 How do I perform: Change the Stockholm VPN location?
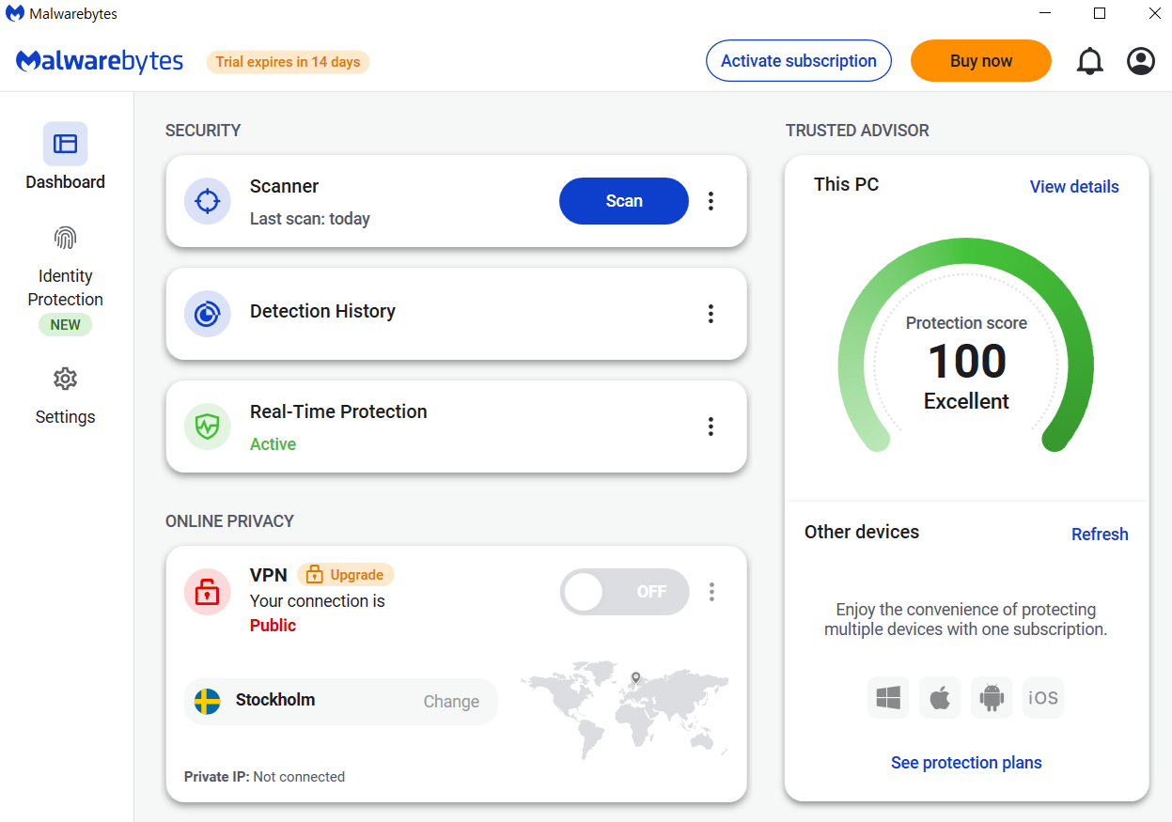pos(451,702)
